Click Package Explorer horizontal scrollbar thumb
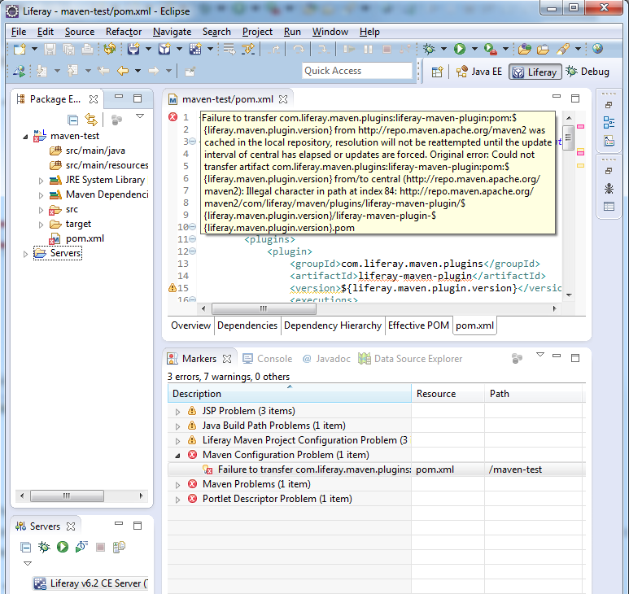Viewport: 629px width, 594px height. (x=67, y=496)
